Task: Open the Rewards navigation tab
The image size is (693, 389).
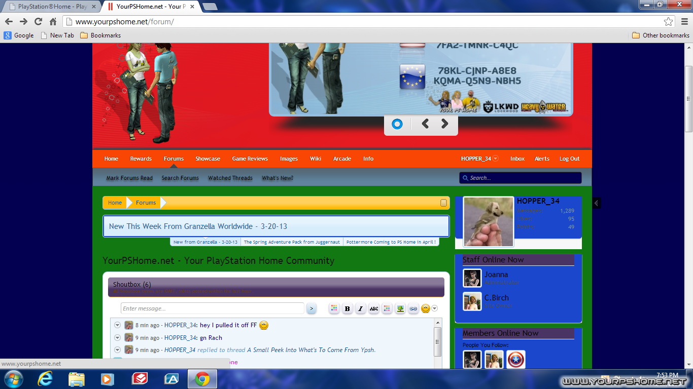Action: click(x=141, y=159)
